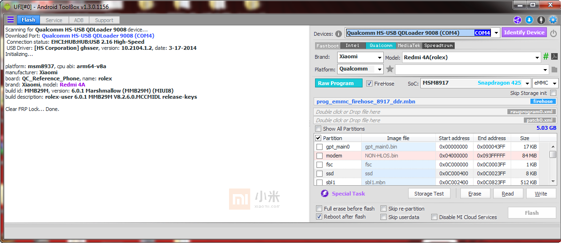561x243 pixels.
Task: Click the disabled Flash button at bottom
Action: tap(532, 213)
